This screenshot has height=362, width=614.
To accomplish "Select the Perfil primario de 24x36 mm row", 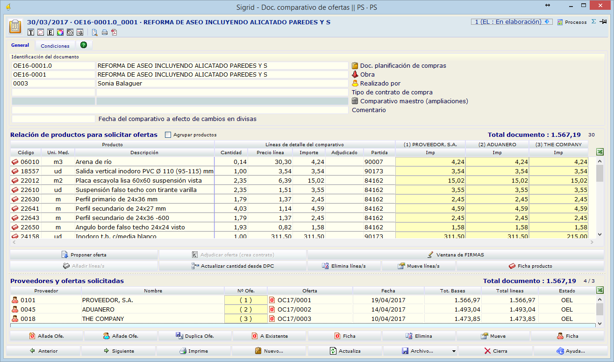I will pyautogui.click(x=299, y=199).
